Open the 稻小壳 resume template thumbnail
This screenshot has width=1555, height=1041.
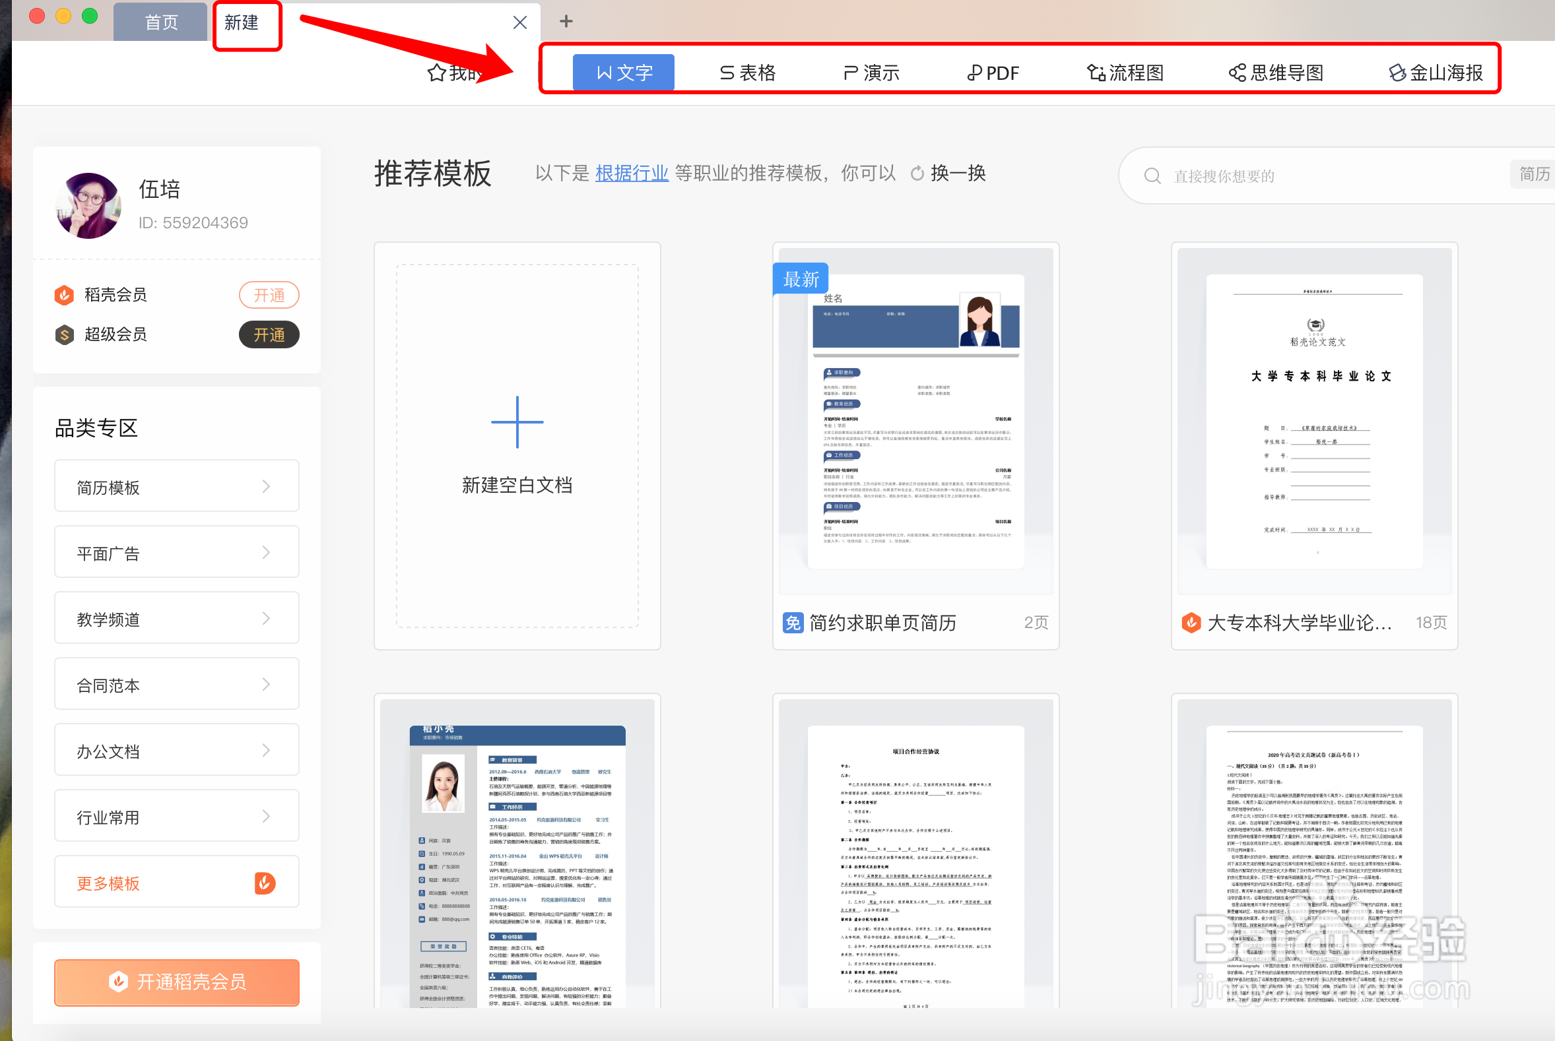[517, 853]
